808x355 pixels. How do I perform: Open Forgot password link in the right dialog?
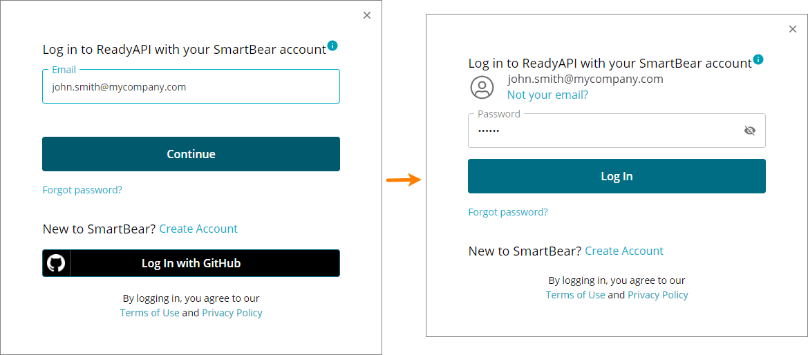click(508, 212)
